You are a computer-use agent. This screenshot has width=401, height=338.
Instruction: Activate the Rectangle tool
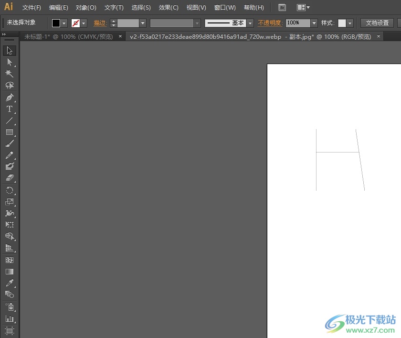pos(10,132)
